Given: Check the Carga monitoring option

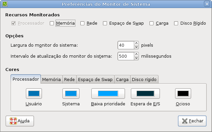Looking at the screenshot, I should click(152, 23).
